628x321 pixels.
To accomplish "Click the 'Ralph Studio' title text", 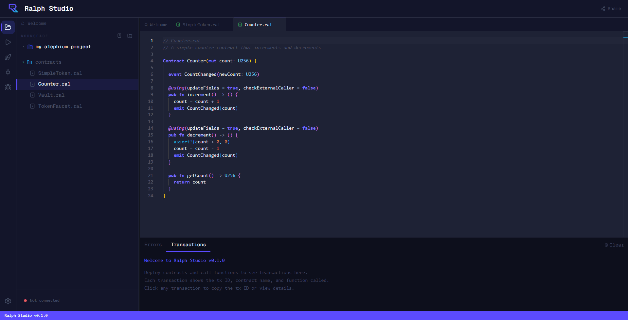I will click(x=49, y=8).
